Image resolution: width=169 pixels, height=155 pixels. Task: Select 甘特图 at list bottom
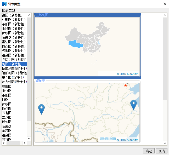click(x=14, y=139)
